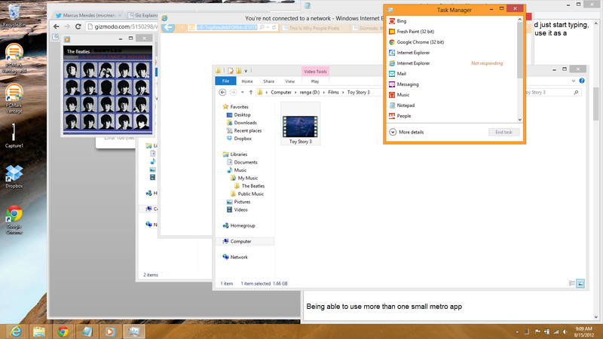Click Films in the address breadcrumb
The image size is (603, 339).
pyautogui.click(x=333, y=92)
